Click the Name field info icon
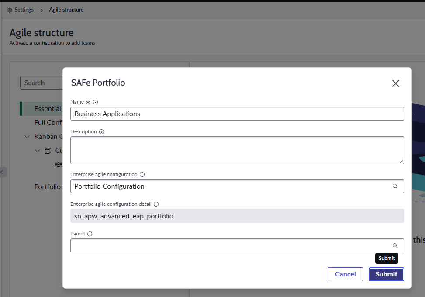425x297 pixels. [95, 102]
